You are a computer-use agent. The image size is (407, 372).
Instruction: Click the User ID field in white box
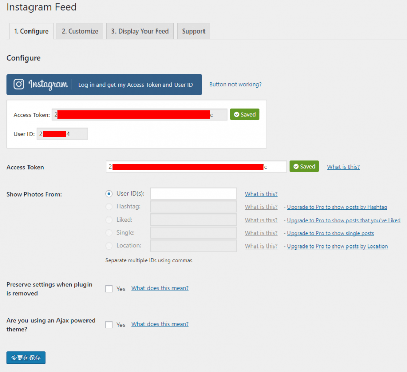coord(62,134)
